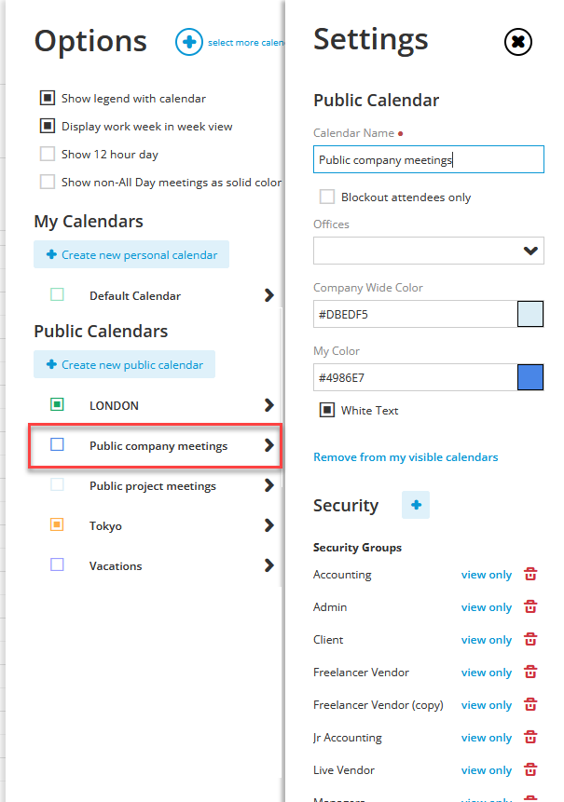This screenshot has width=564, height=802.
Task: Click the select more calendars plus icon
Action: click(189, 42)
